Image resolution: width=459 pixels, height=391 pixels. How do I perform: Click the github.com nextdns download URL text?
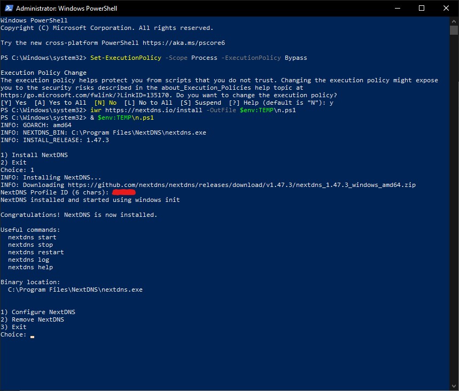[242, 185]
